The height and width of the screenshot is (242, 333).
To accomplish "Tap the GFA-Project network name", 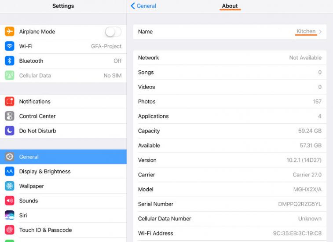I will coord(106,46).
